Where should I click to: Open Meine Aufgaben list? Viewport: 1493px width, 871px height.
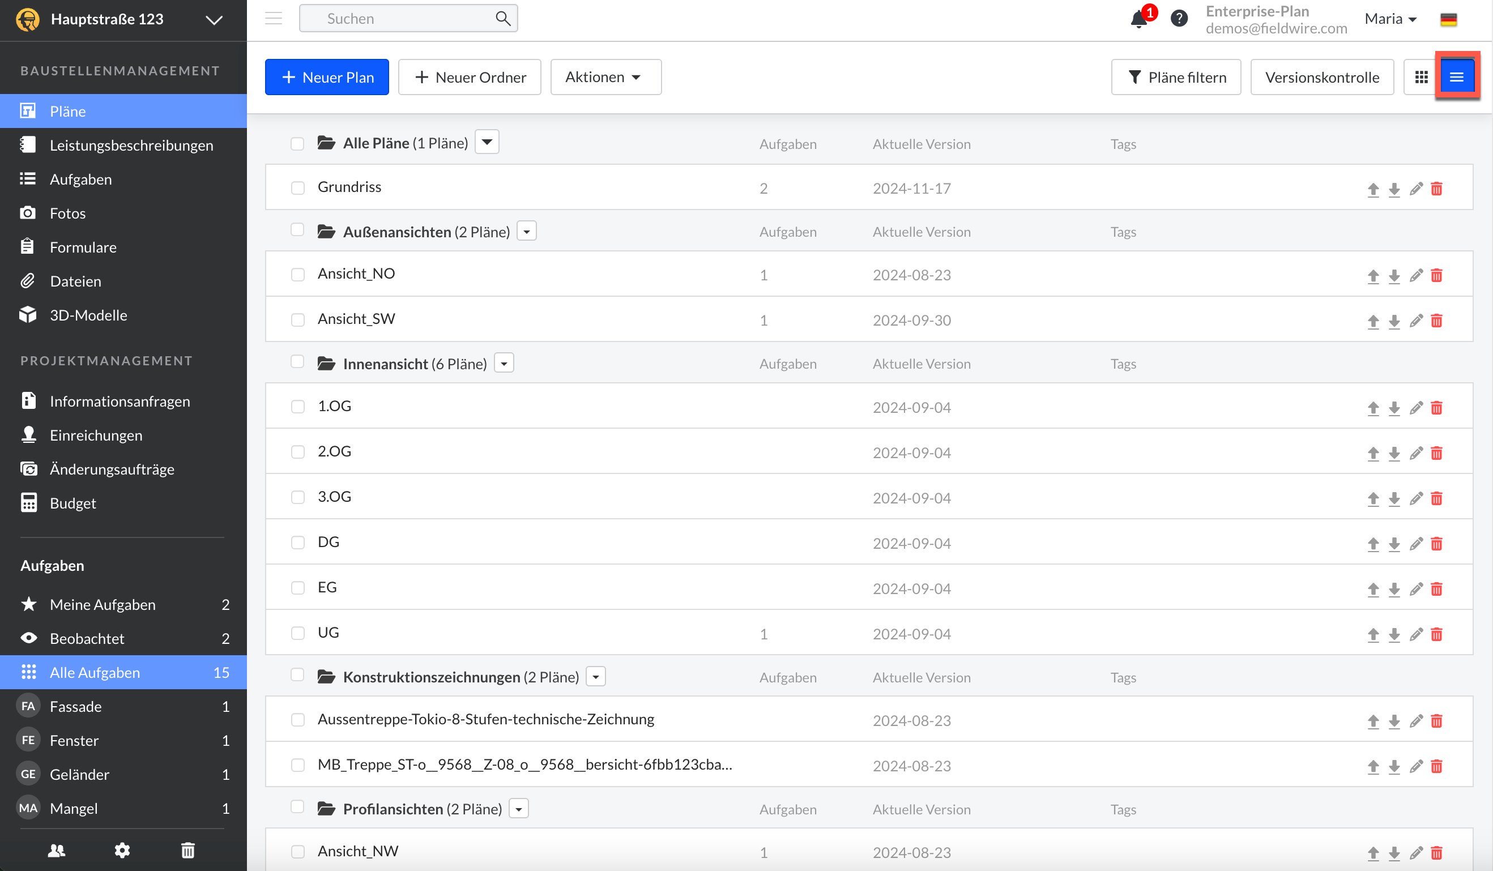[123, 604]
